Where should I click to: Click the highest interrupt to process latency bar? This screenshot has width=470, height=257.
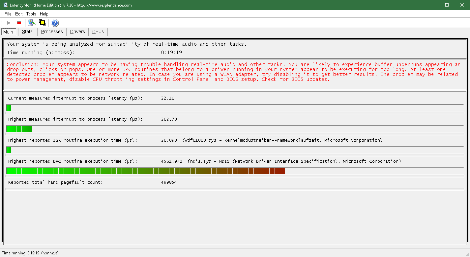click(x=235, y=129)
